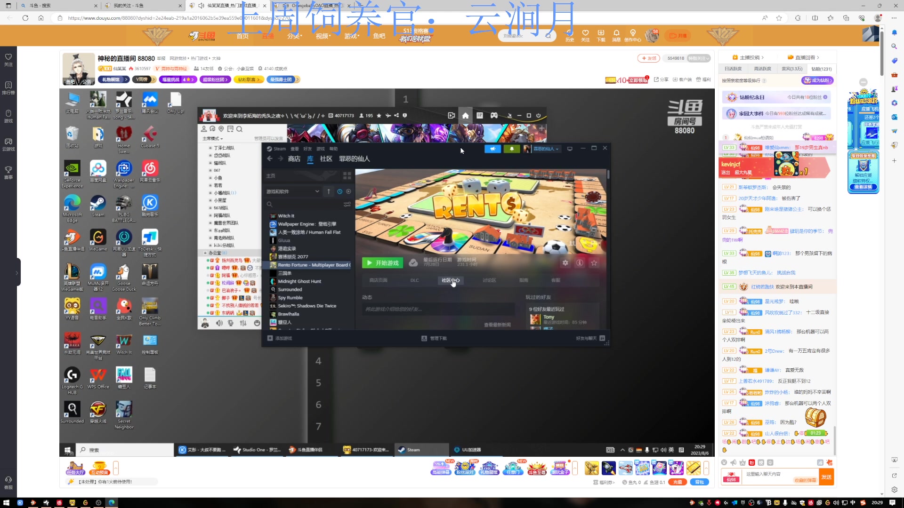Open 互动预言 icon below the player

(x=99, y=468)
